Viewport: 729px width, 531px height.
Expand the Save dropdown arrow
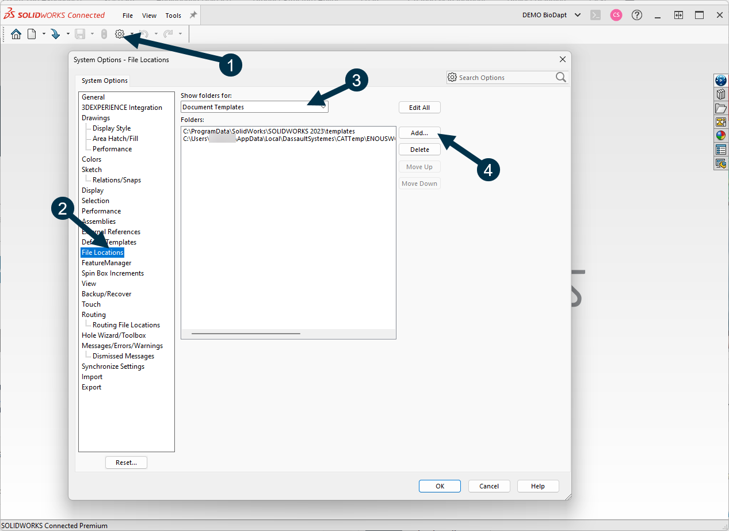click(92, 34)
